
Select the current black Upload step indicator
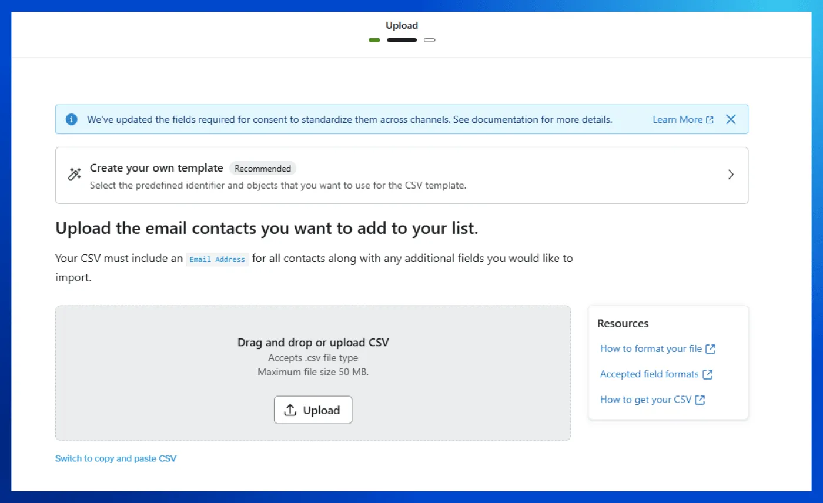(402, 40)
